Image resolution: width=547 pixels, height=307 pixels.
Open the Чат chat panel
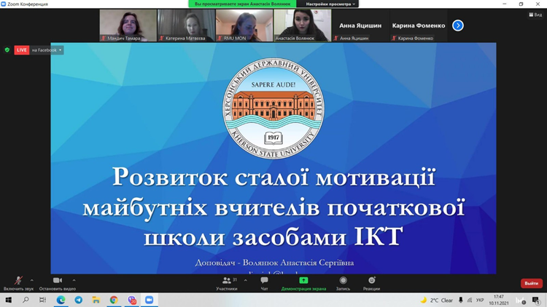pos(264,283)
